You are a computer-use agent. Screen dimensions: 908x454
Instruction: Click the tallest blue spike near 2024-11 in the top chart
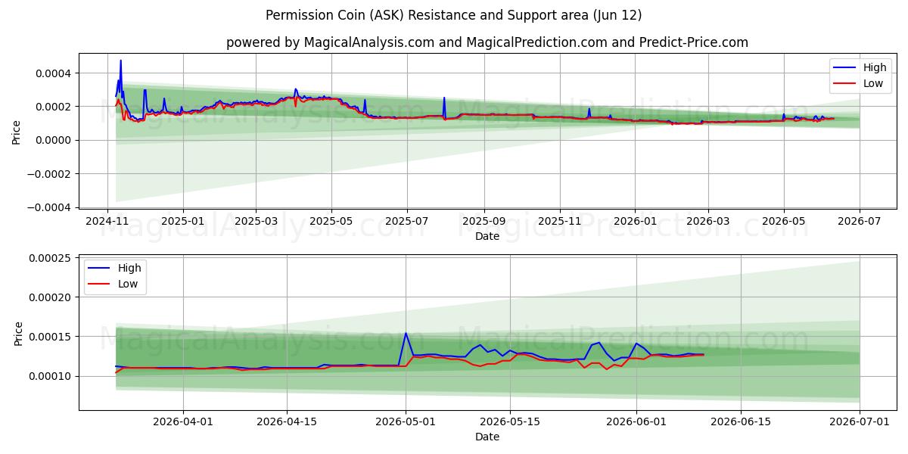tap(120, 61)
